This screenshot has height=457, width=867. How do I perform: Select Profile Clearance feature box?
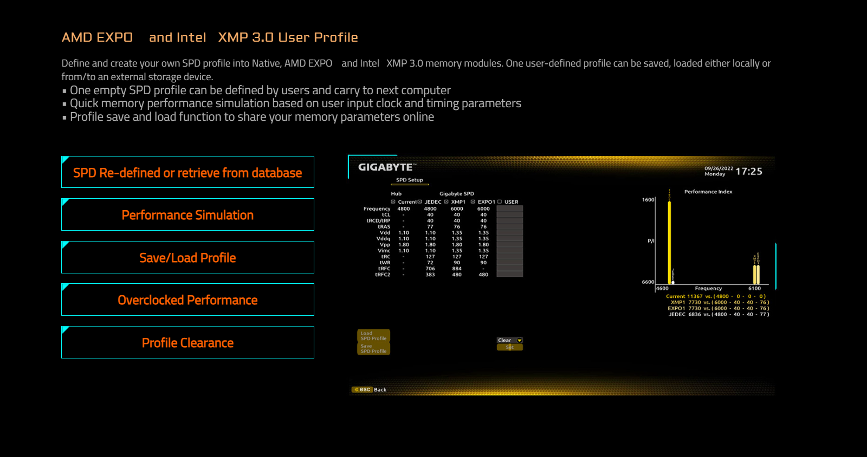[x=187, y=343]
